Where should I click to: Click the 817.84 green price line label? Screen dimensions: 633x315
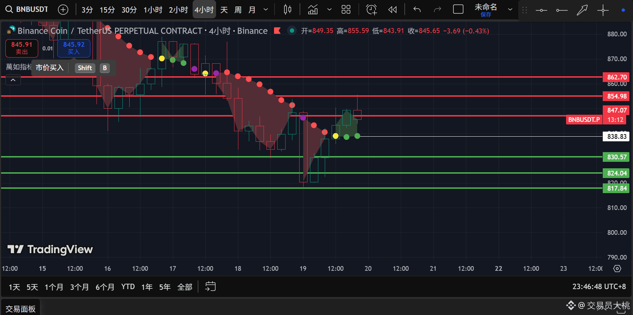point(616,188)
